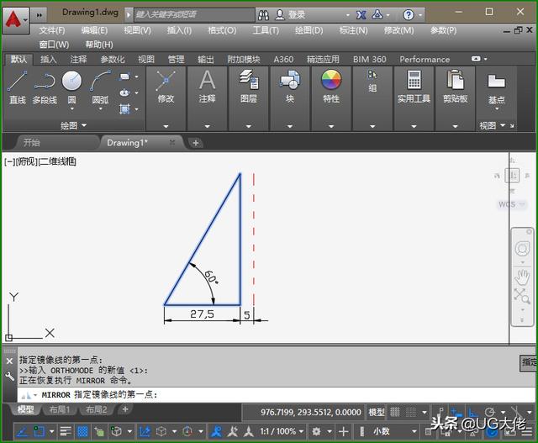
Task: Switch to the Parametric (参数化) ribbon tab
Action: [113, 59]
